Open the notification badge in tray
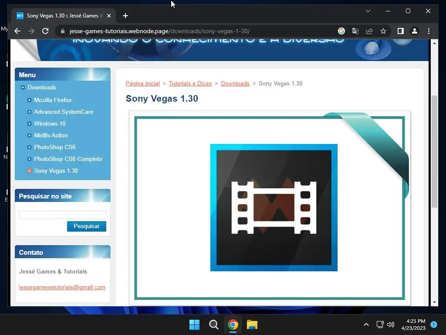 pos(434,324)
